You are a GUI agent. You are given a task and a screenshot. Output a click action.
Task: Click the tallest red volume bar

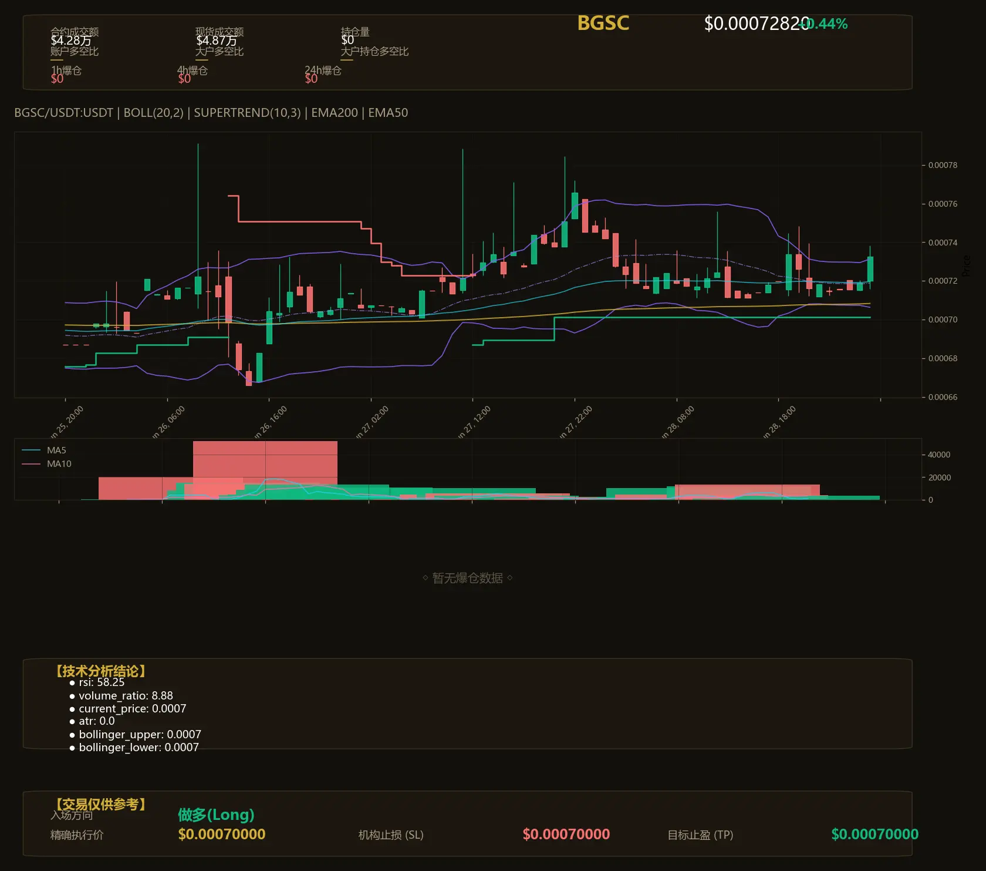(x=265, y=470)
